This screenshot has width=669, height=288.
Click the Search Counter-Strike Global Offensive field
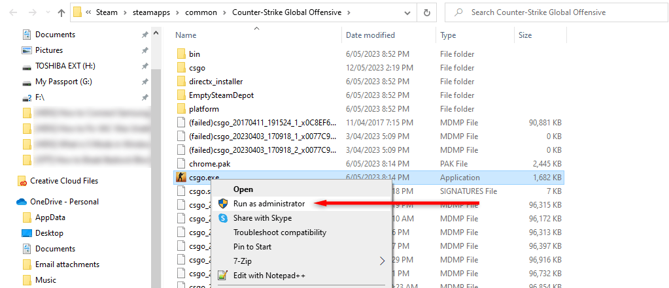pyautogui.click(x=556, y=12)
